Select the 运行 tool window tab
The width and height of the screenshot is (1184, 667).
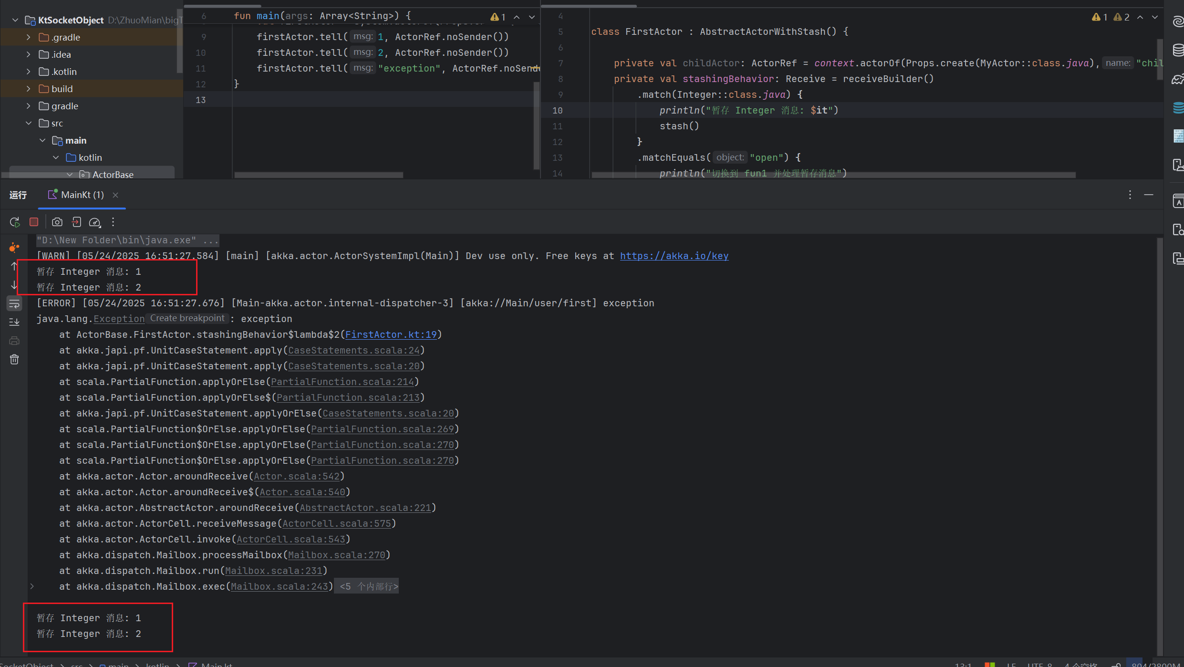[x=18, y=195]
